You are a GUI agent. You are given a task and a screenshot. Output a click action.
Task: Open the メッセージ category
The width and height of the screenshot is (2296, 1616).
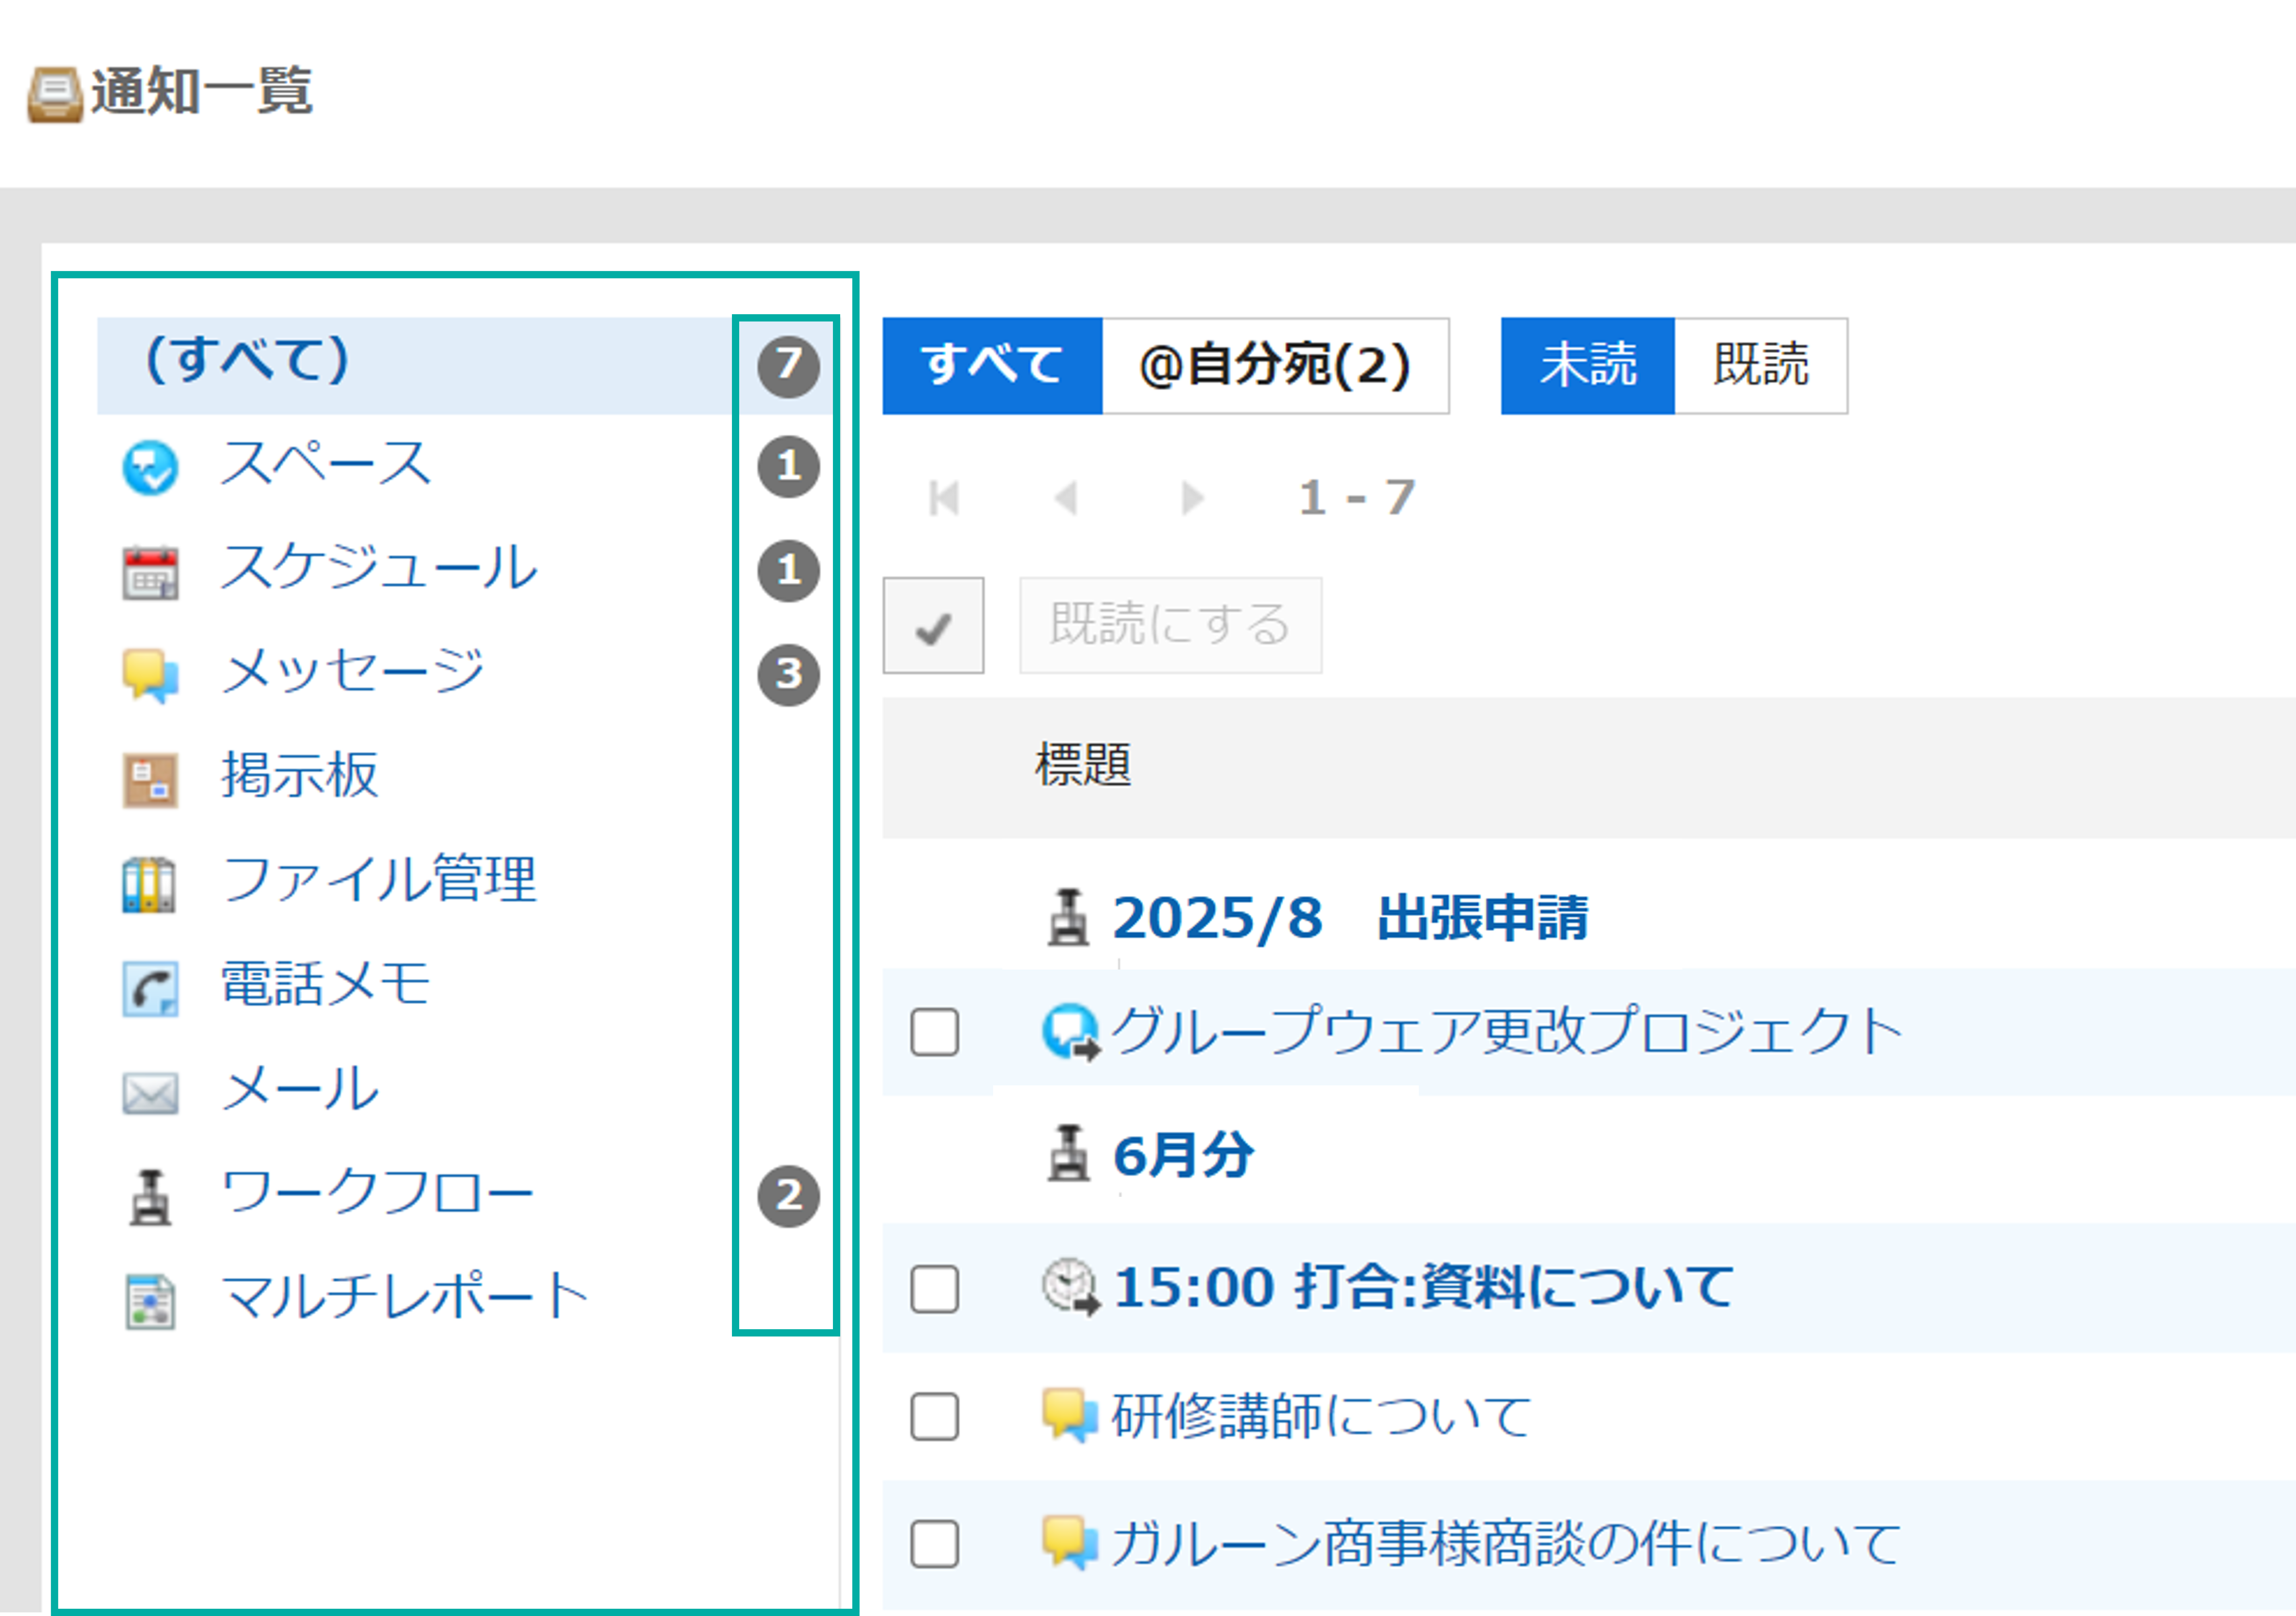(x=353, y=672)
